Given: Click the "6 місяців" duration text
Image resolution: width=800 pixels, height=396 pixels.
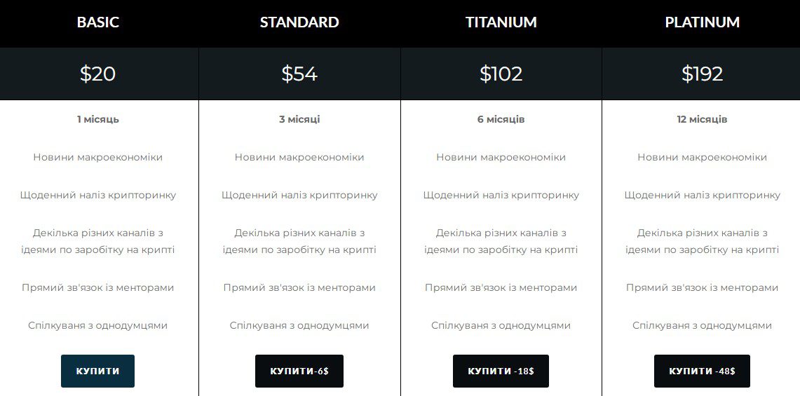Looking at the screenshot, I should coord(501,119).
